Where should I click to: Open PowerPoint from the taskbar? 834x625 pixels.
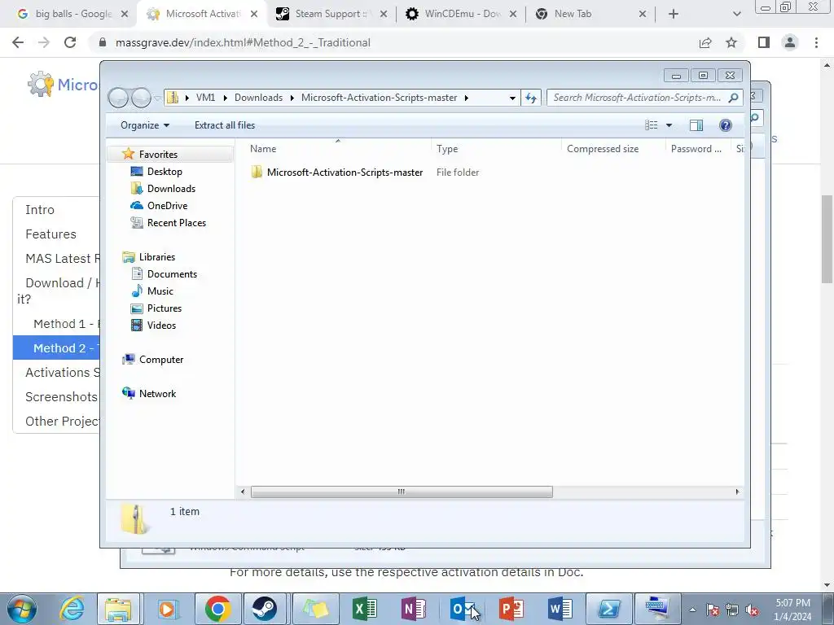pos(511,609)
